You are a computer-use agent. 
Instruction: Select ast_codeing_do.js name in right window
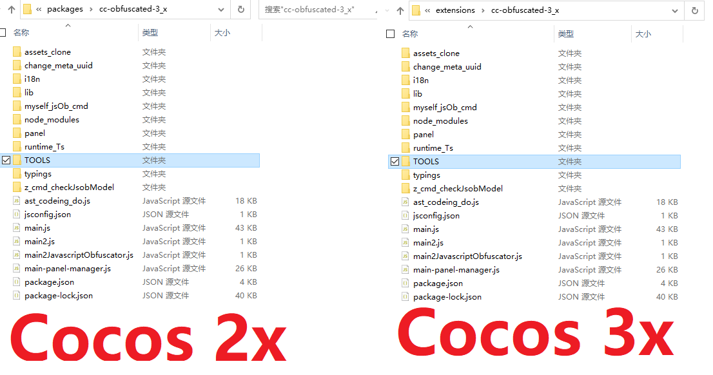(x=445, y=202)
